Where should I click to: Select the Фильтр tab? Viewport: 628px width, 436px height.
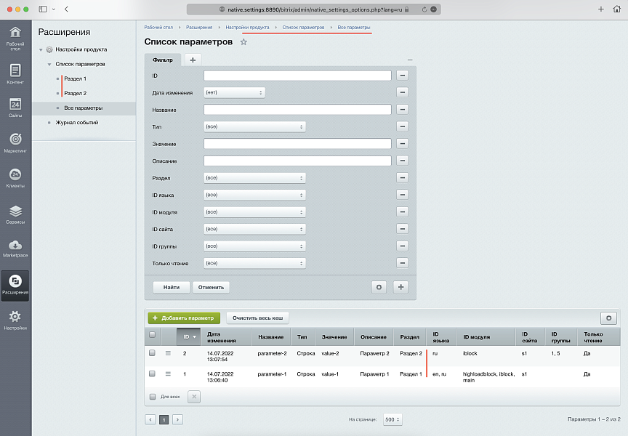162,60
